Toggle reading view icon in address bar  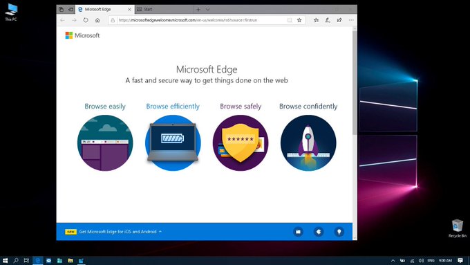[290, 20]
